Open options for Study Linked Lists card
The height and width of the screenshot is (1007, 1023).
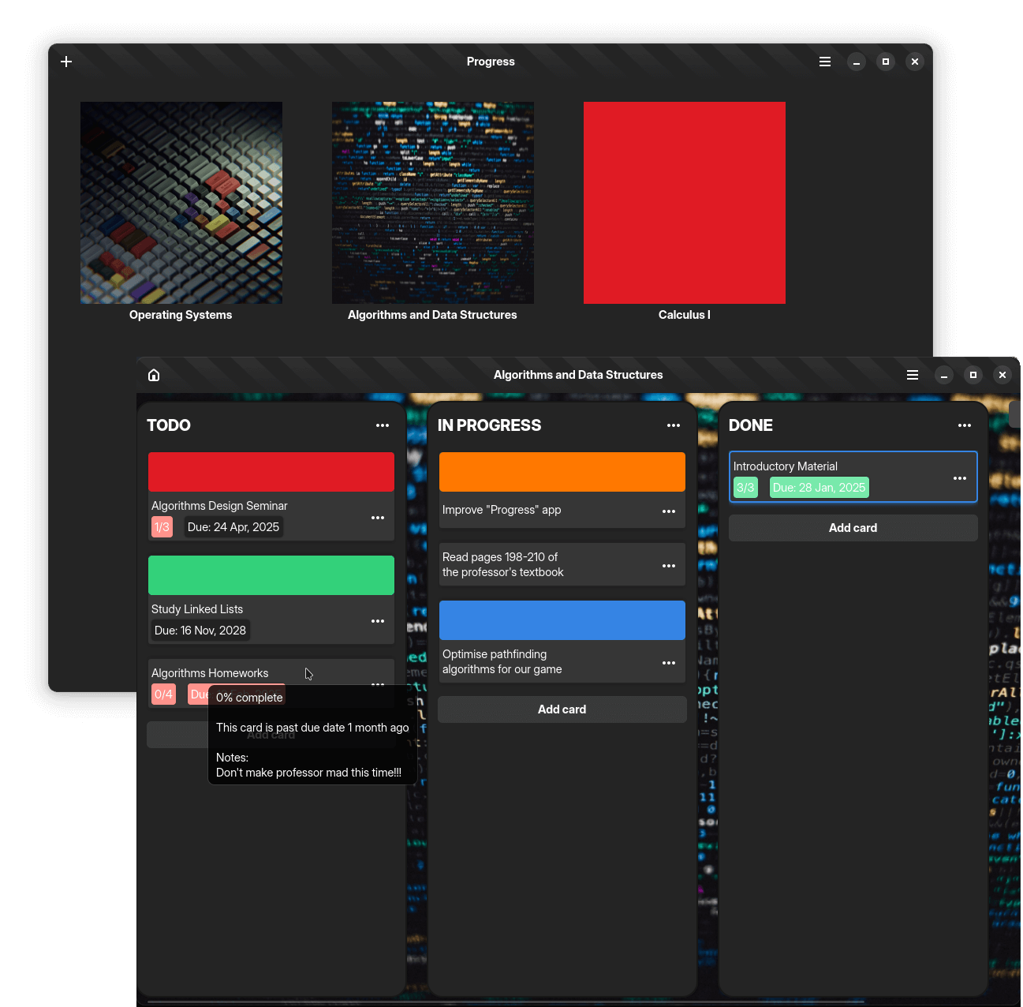coord(378,621)
